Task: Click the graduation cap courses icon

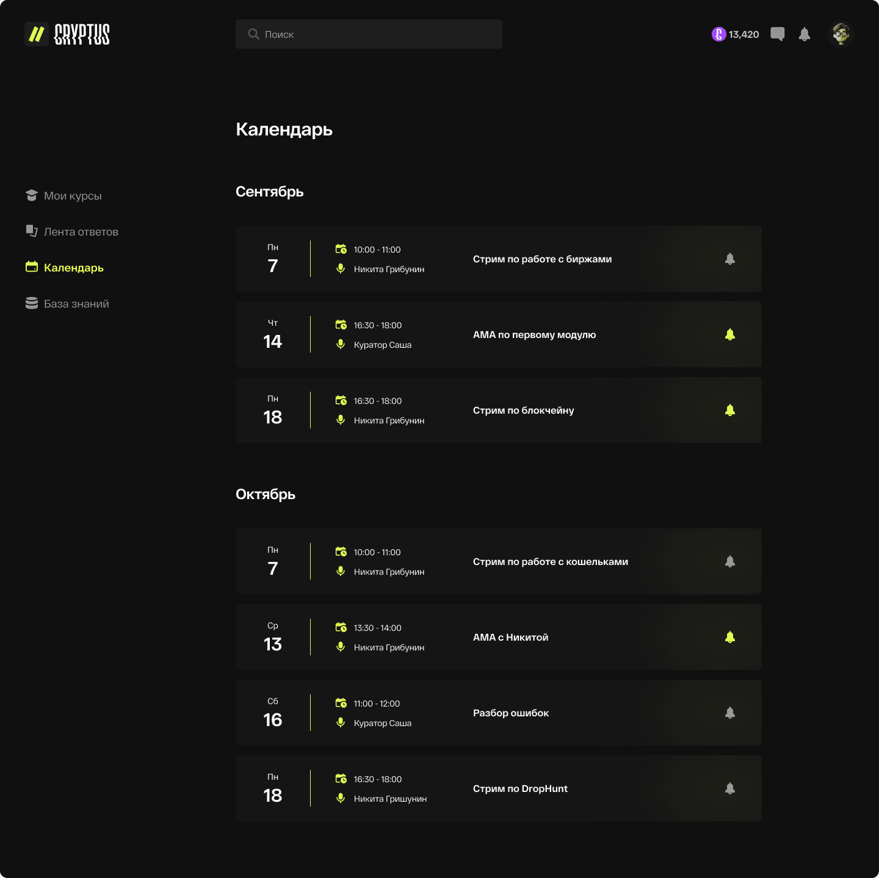Action: [x=32, y=195]
